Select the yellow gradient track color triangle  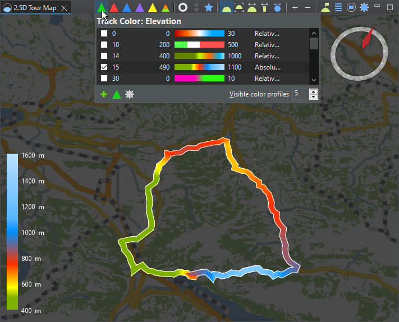(153, 7)
